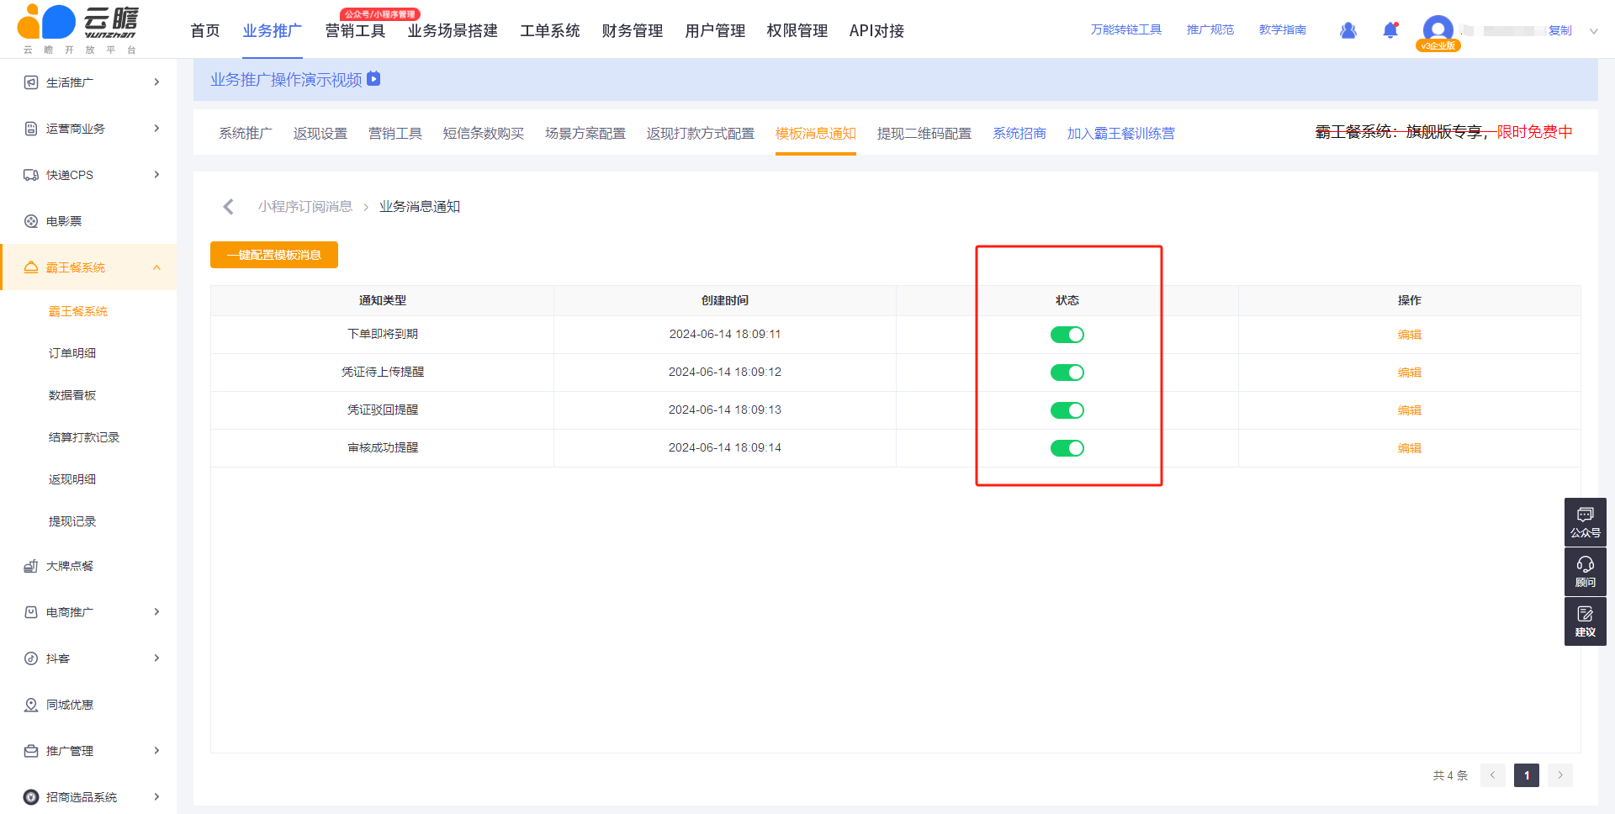1615x814 pixels.
Task: Expand the 抖客 chevron
Action: 156,658
